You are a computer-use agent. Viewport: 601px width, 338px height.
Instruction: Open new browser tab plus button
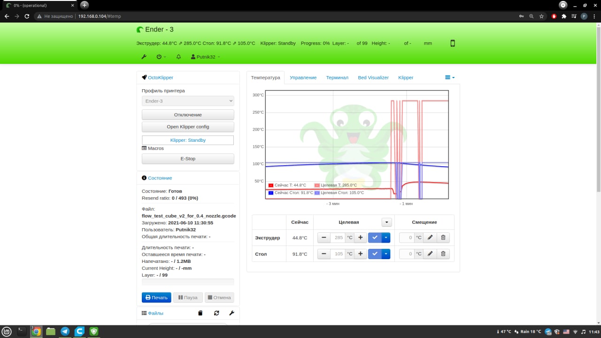pos(85,5)
